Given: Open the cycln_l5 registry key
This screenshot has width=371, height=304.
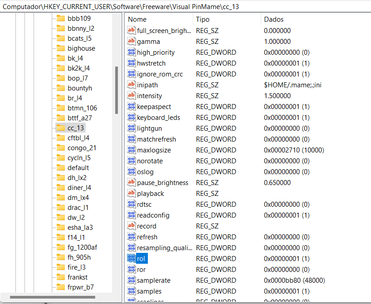Looking at the screenshot, I should click(79, 158).
